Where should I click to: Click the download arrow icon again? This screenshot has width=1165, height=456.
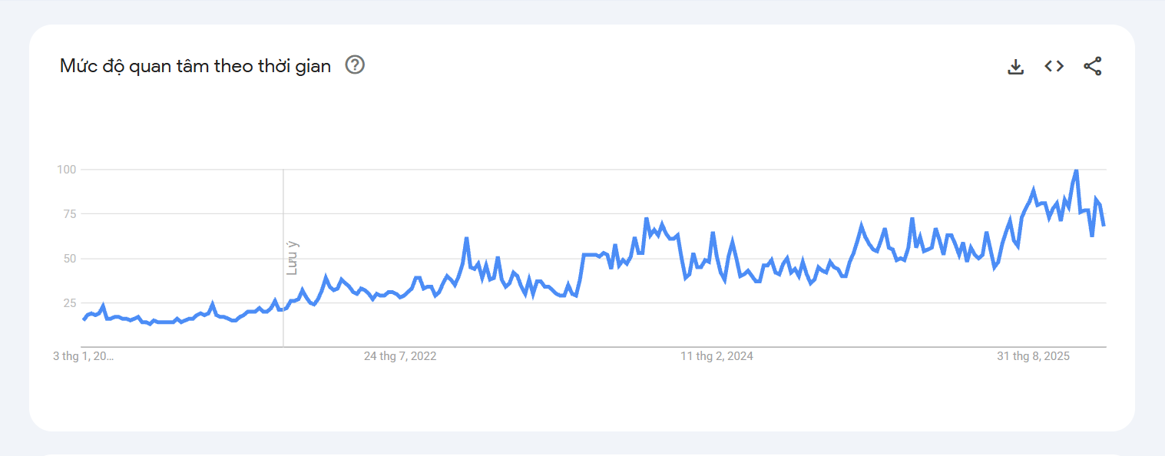(1015, 66)
